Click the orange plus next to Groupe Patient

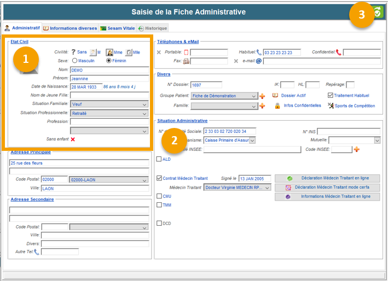point(262,96)
